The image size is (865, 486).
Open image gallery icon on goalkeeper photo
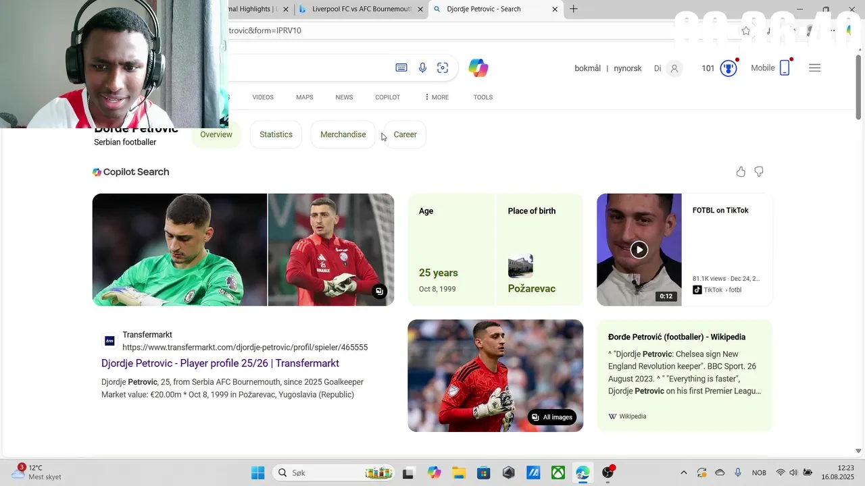click(x=379, y=292)
